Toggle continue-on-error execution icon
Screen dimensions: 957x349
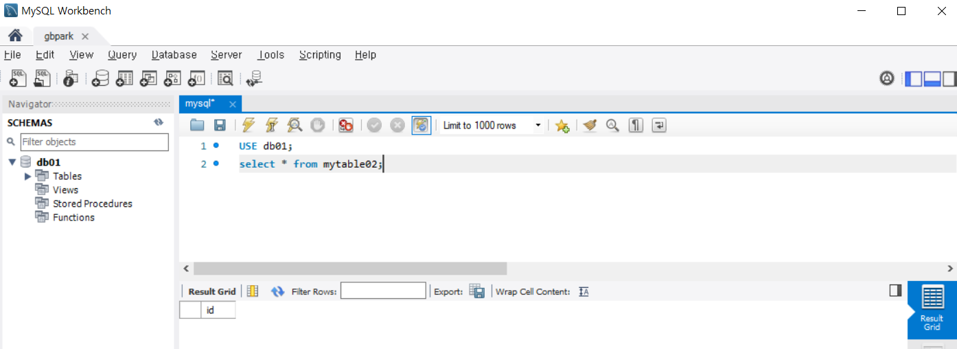click(x=346, y=125)
